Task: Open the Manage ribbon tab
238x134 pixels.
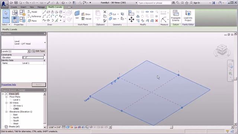Action: (41, 7)
